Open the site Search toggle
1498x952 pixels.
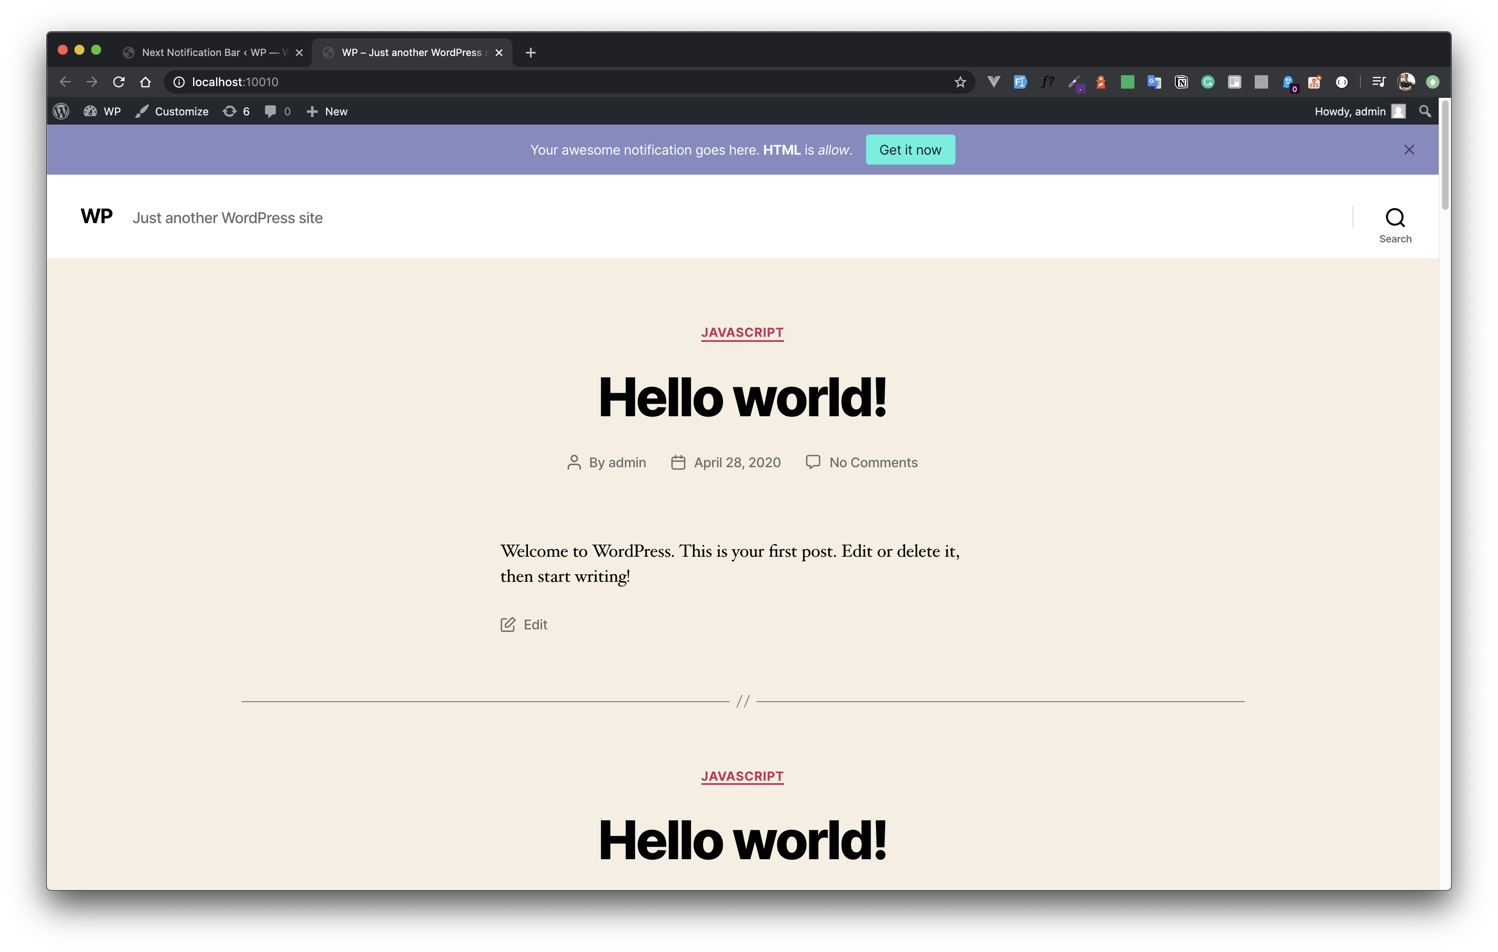tap(1395, 225)
